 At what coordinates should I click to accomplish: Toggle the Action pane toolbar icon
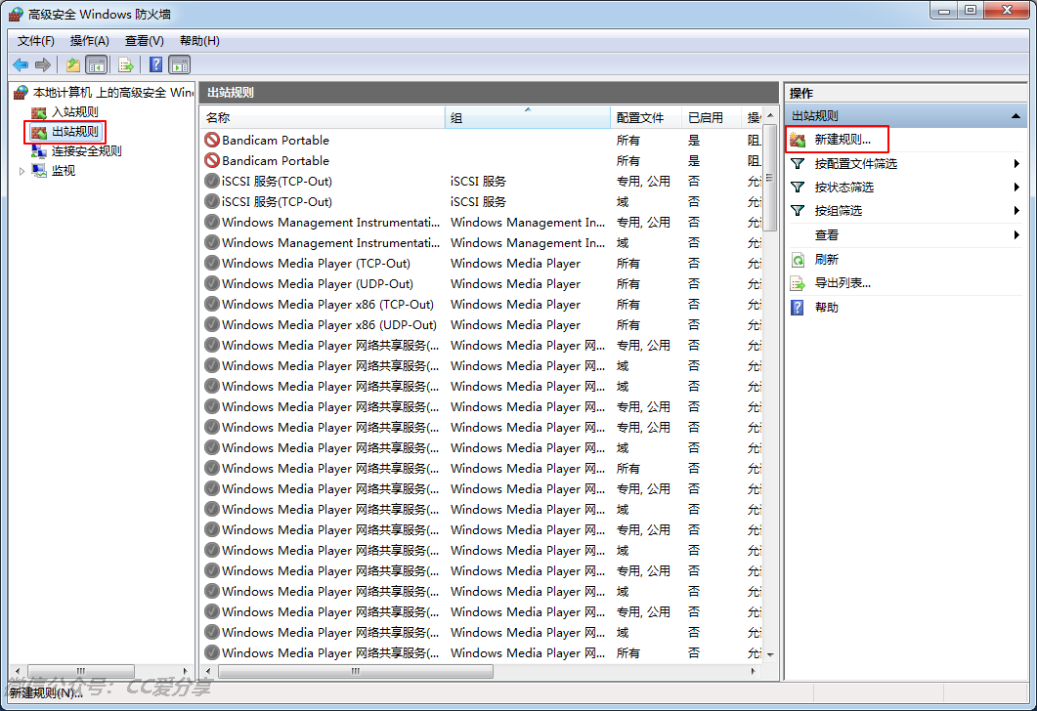coord(179,64)
